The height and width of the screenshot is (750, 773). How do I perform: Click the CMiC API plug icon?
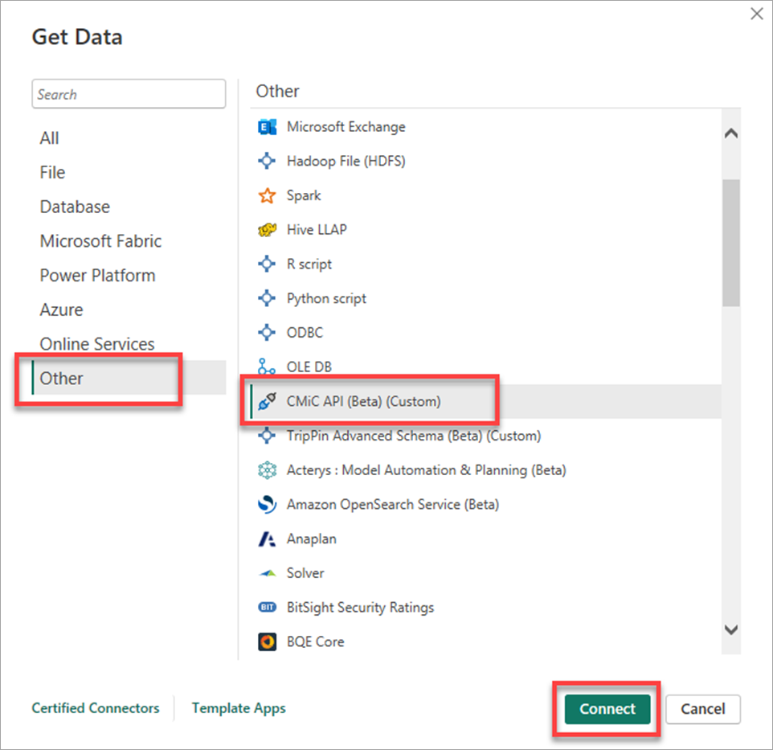(267, 401)
